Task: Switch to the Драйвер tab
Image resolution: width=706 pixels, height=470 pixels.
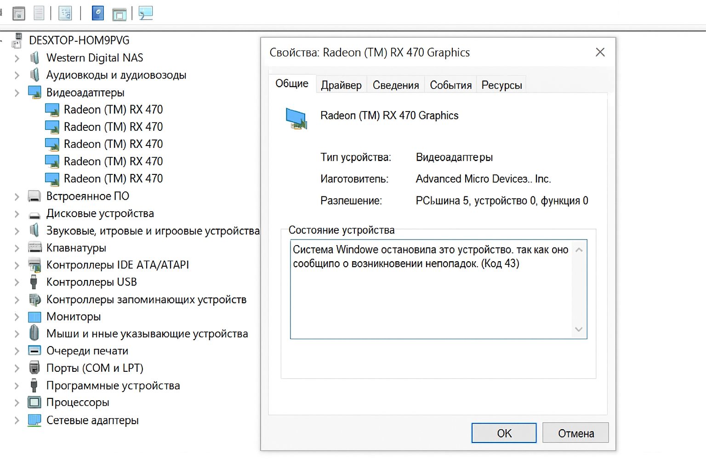Action: 341,85
